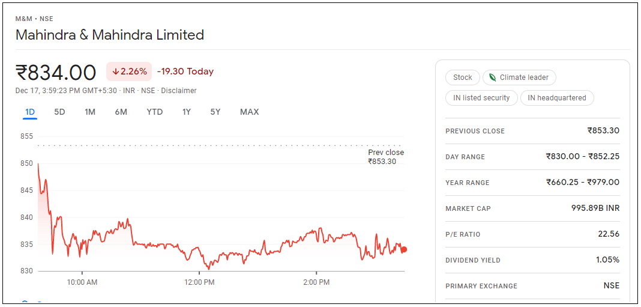Click the Stock tag chip
This screenshot has width=641, height=307.
click(463, 78)
